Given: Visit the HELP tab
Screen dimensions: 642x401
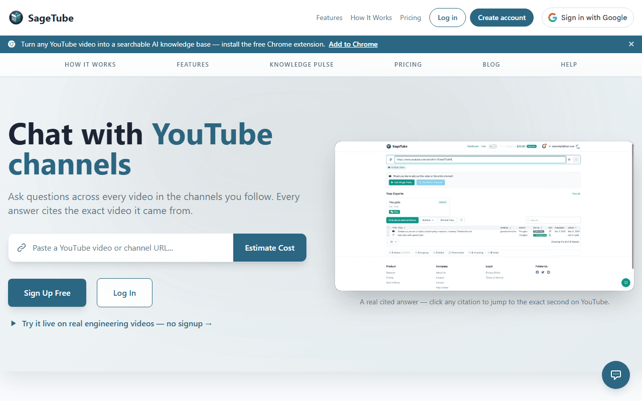Looking at the screenshot, I should 569,65.
